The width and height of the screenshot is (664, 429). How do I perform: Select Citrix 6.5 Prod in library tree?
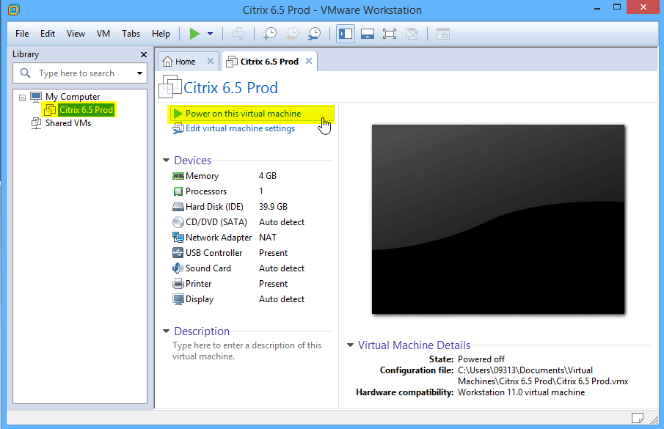[87, 110]
